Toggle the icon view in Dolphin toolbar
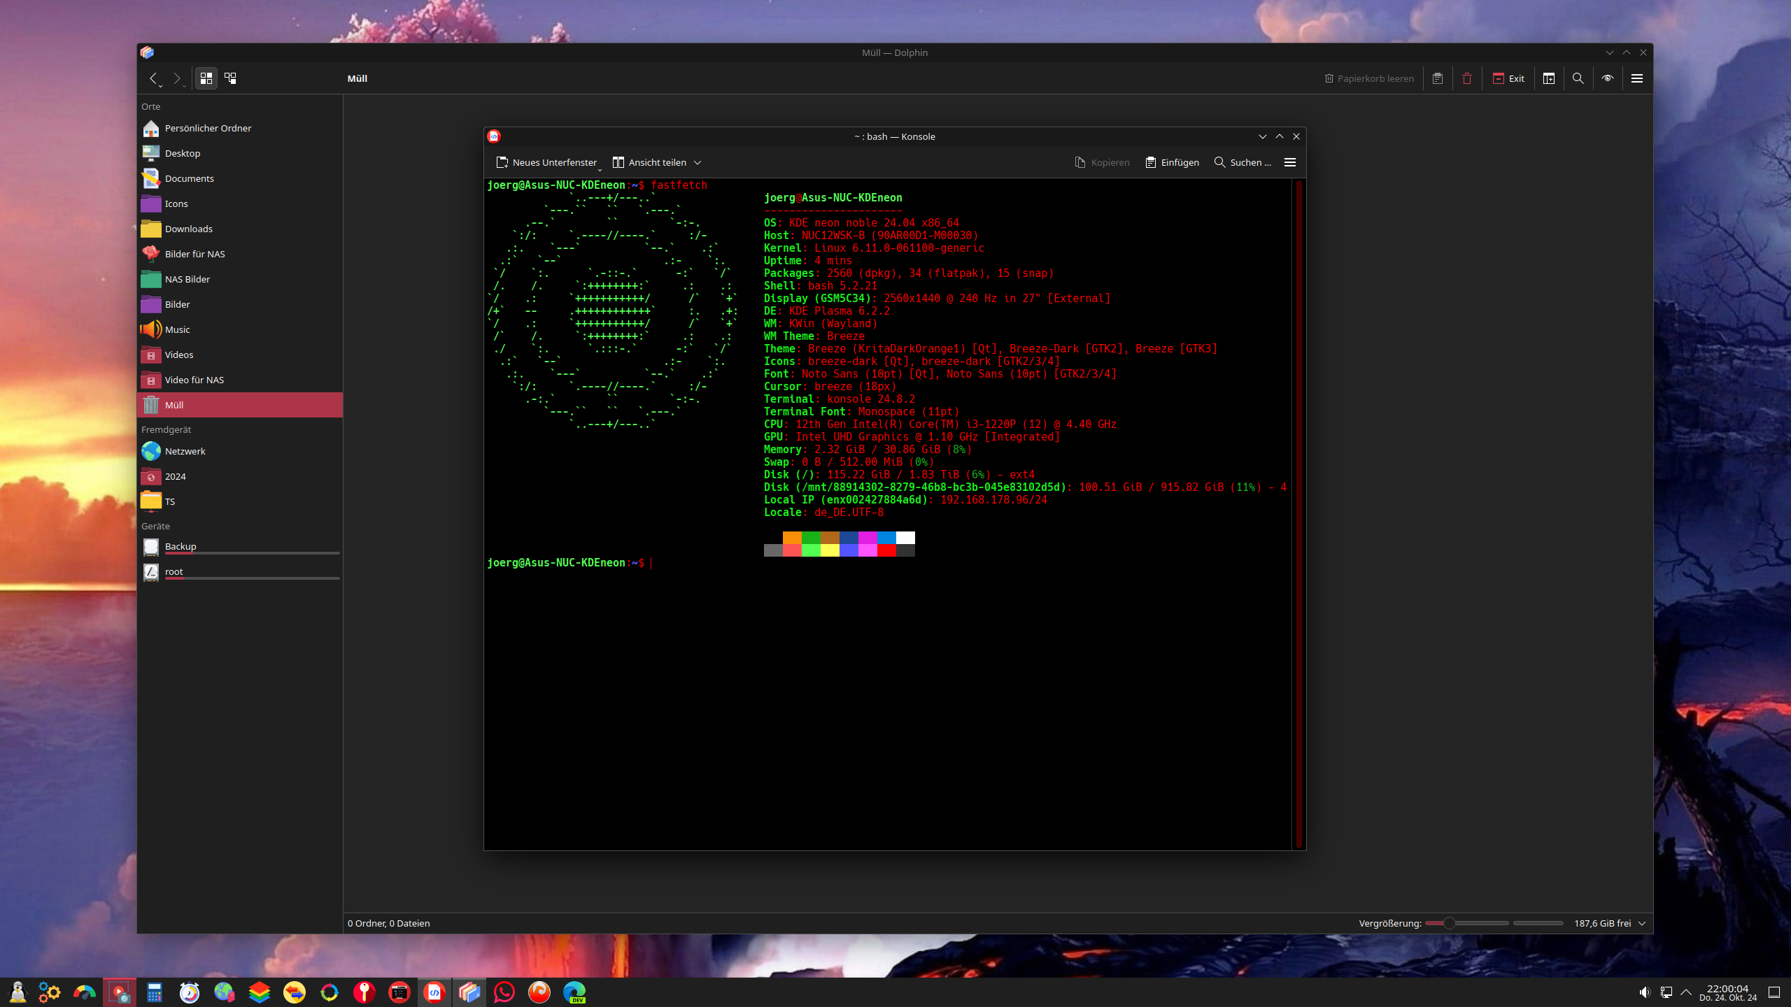 coord(206,78)
